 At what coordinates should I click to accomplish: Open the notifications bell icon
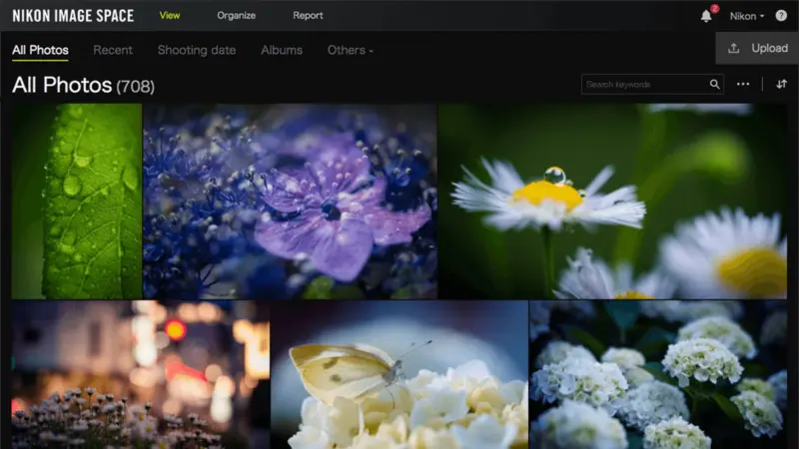pyautogui.click(x=706, y=16)
